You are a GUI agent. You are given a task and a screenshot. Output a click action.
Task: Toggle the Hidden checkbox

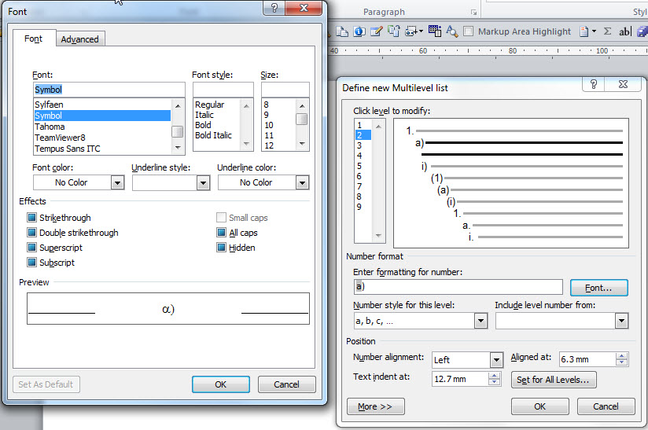pos(221,248)
